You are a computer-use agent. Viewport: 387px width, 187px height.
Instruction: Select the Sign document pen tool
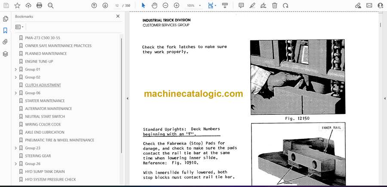[x=263, y=6]
